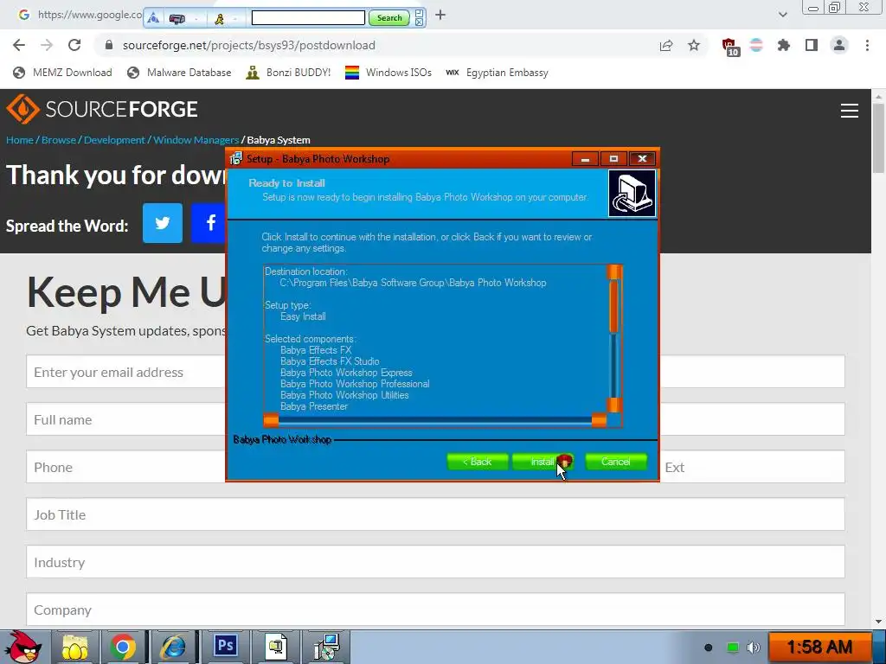Viewport: 886px width, 664px height.
Task: Click the green Search button in toolbar
Action: click(x=389, y=18)
